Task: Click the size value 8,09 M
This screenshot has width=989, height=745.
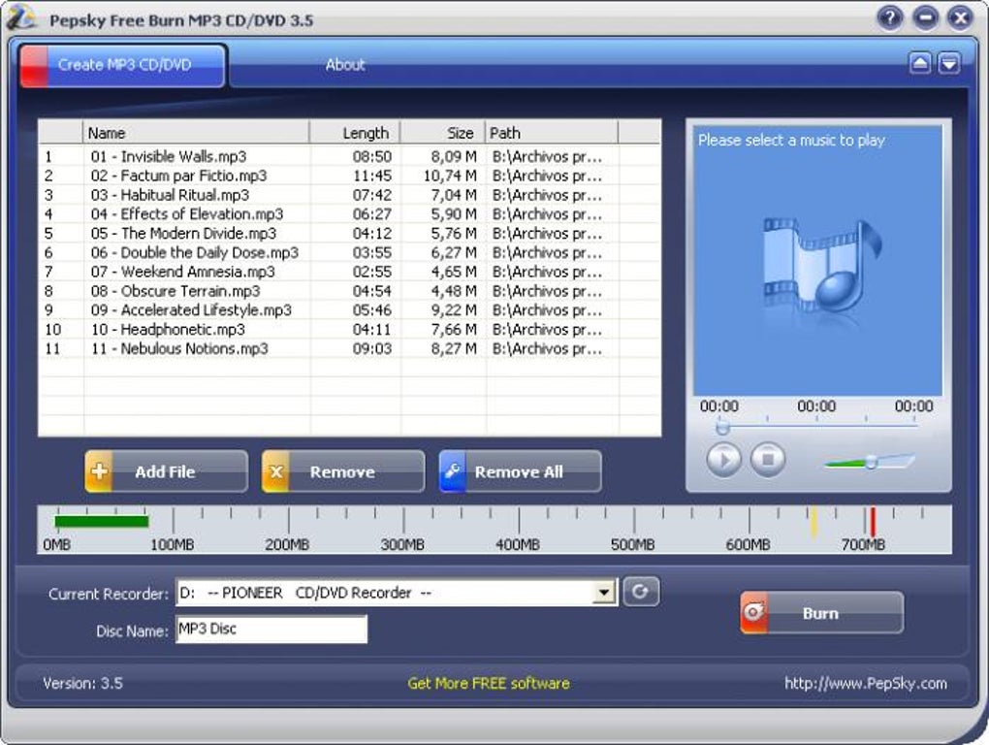Action: pyautogui.click(x=454, y=156)
